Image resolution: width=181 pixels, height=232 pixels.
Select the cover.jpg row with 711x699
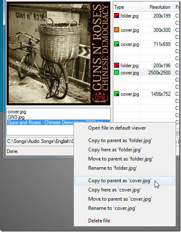tap(146, 44)
